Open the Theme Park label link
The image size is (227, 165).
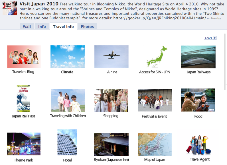pos(23,160)
